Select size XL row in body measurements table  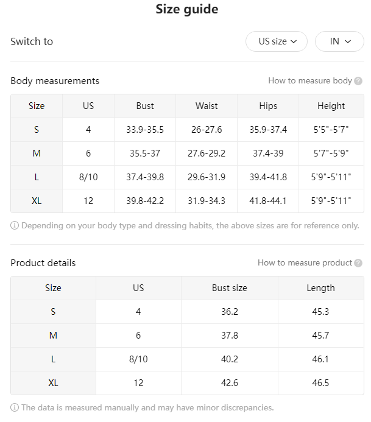point(187,201)
